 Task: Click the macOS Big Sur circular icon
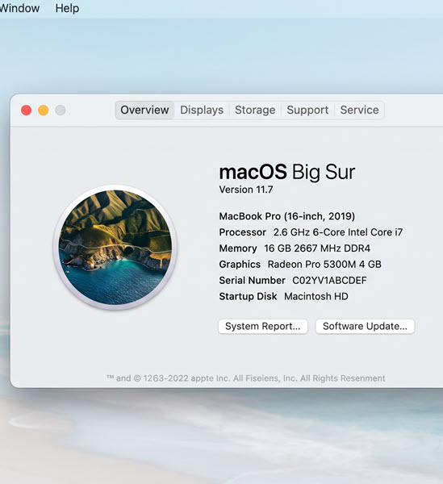115,247
